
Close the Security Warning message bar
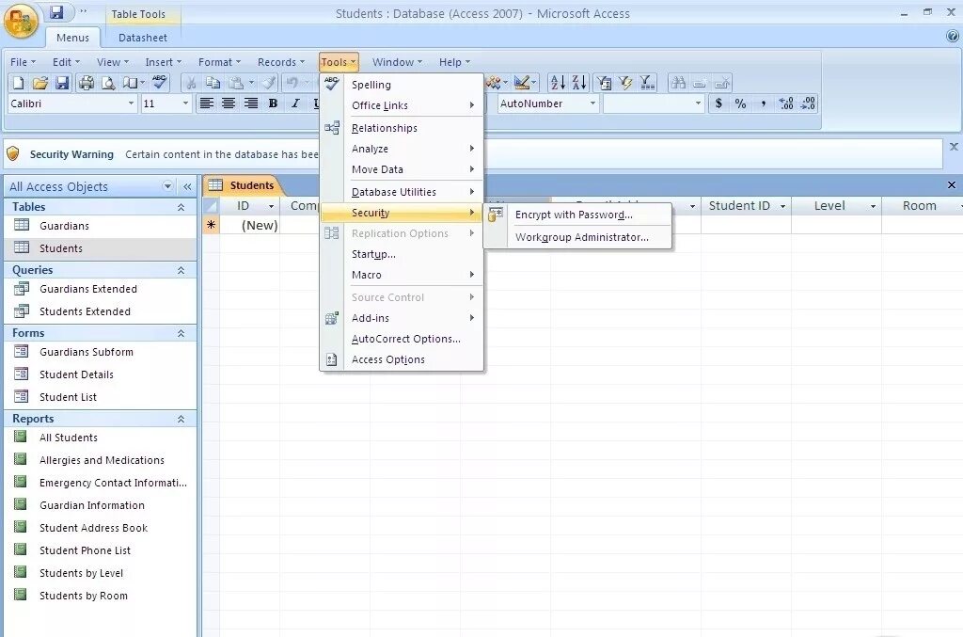954,146
